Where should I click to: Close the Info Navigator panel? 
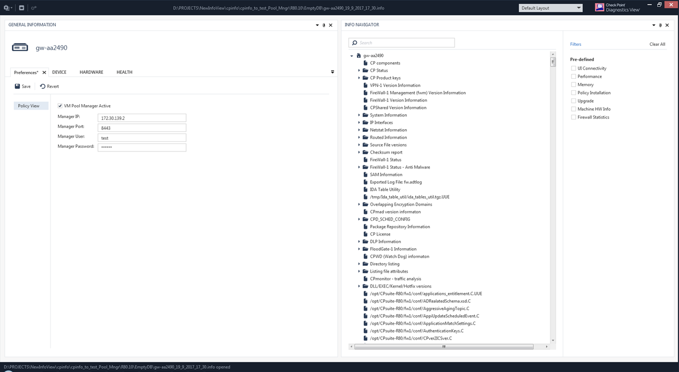667,25
